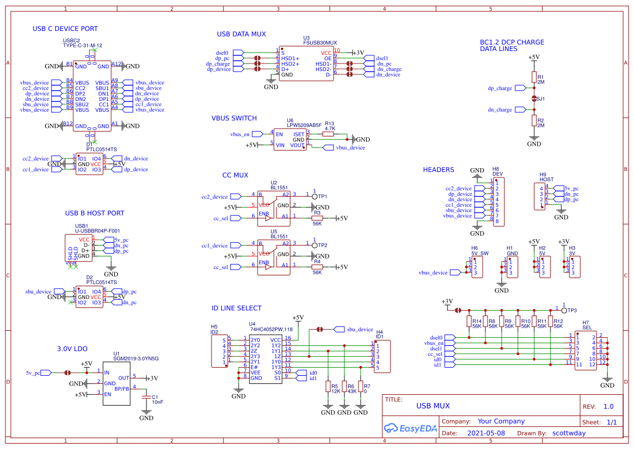The height and width of the screenshot is (449, 634).
Task: Click the "Your Company" company field
Action: pos(501,421)
